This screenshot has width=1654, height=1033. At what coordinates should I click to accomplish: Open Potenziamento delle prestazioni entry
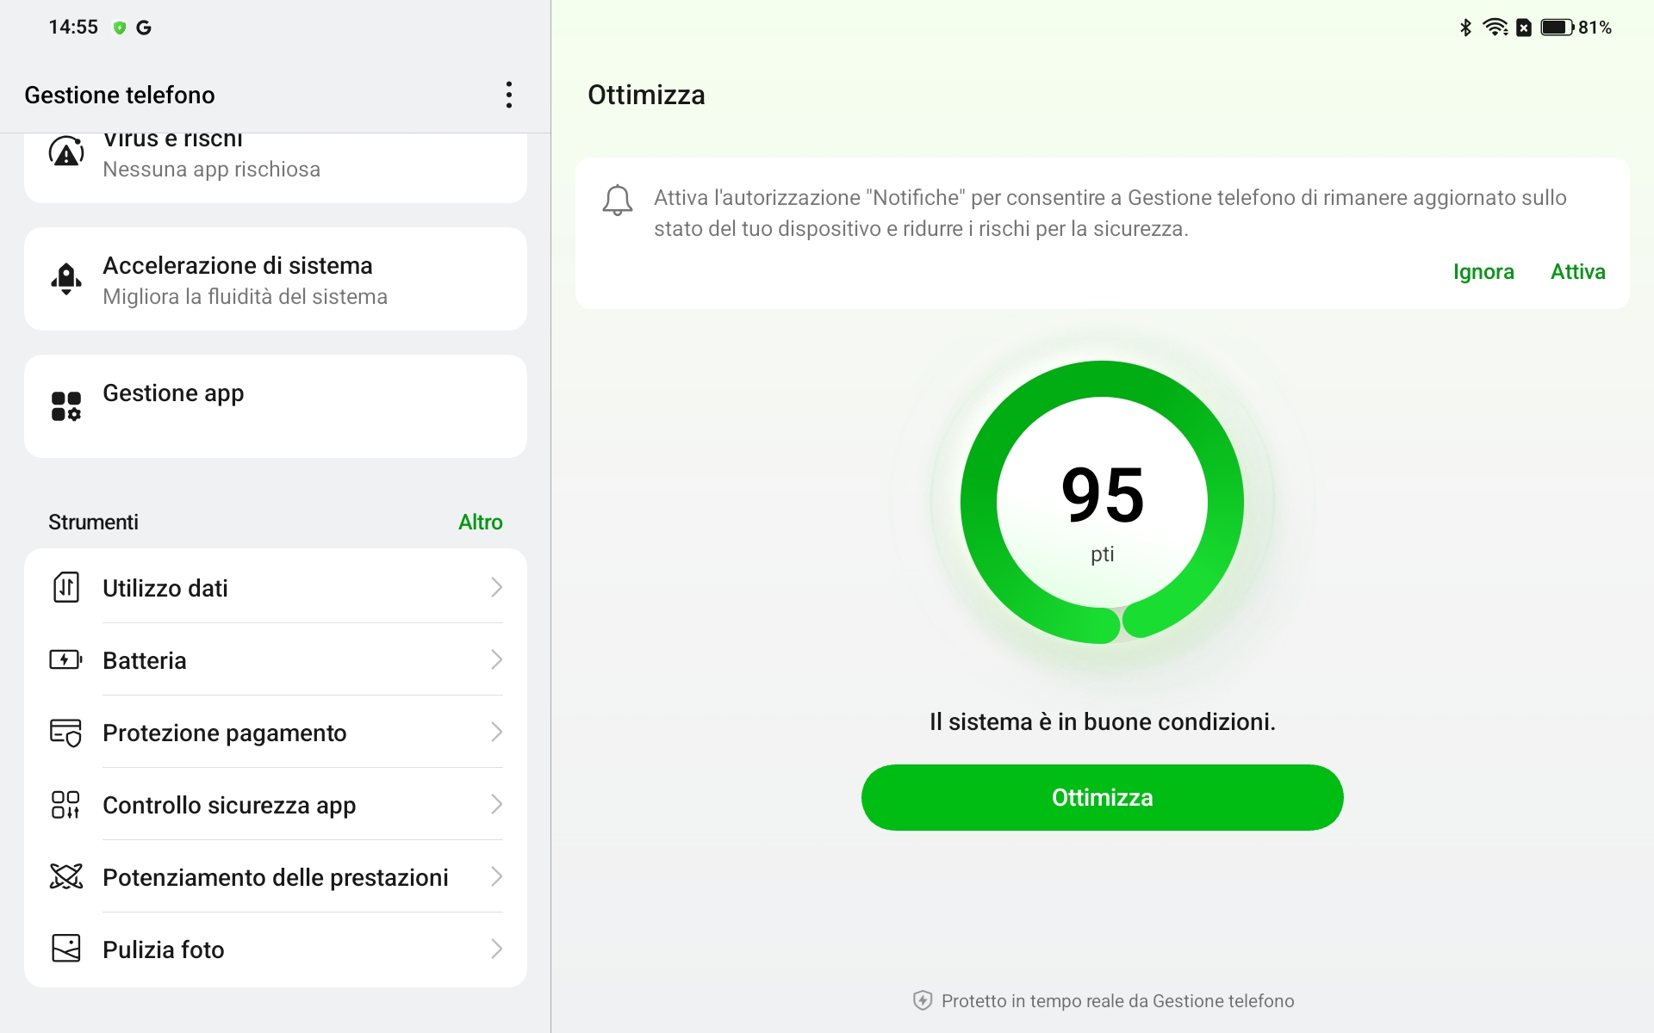(x=276, y=876)
